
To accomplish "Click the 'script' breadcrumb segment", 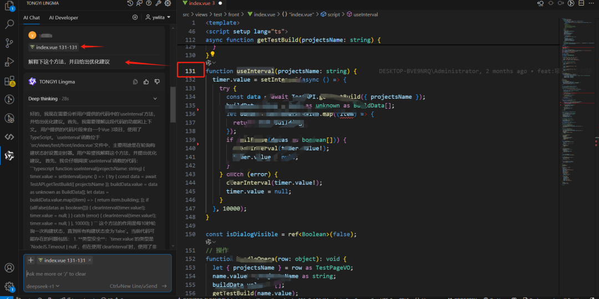I will 330,14.
